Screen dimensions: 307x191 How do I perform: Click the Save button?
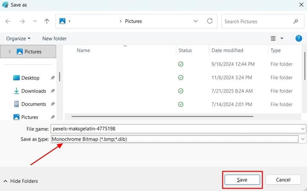pos(242,180)
